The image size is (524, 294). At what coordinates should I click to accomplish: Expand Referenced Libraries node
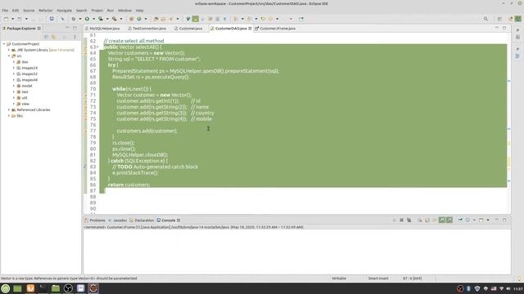tap(9, 110)
